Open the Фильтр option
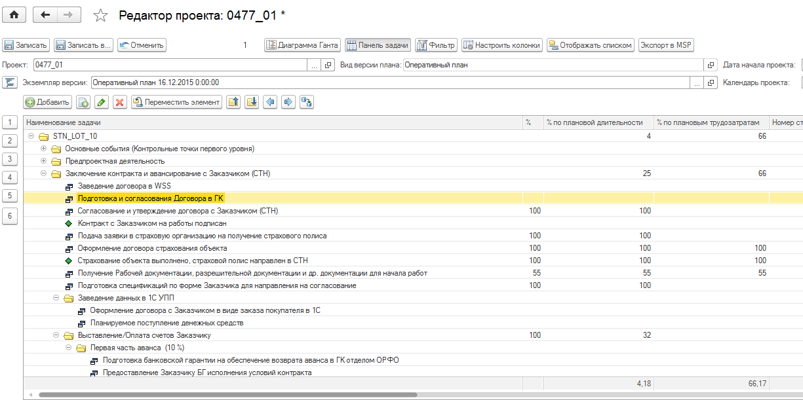This screenshot has width=803, height=400. point(437,45)
